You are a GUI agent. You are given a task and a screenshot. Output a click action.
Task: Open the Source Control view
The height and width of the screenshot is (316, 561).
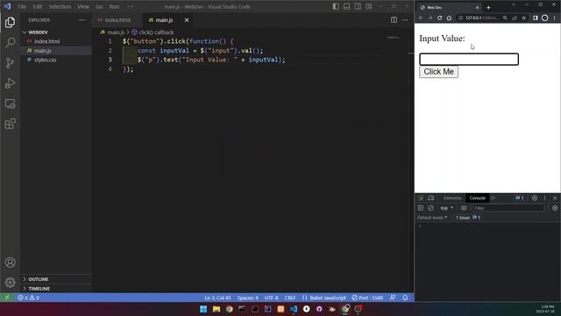coord(10,63)
